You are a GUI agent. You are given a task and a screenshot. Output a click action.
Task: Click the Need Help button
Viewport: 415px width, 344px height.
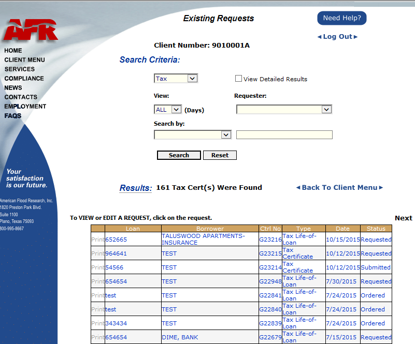click(x=341, y=18)
